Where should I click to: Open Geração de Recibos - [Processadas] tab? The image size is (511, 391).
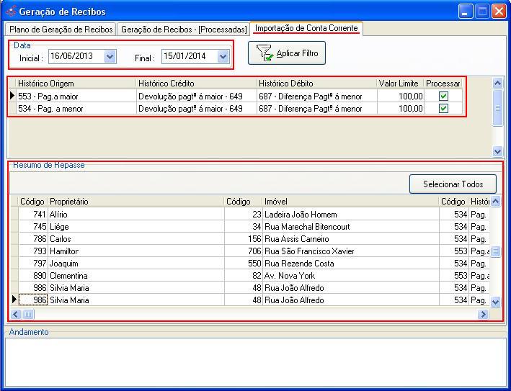coord(184,30)
